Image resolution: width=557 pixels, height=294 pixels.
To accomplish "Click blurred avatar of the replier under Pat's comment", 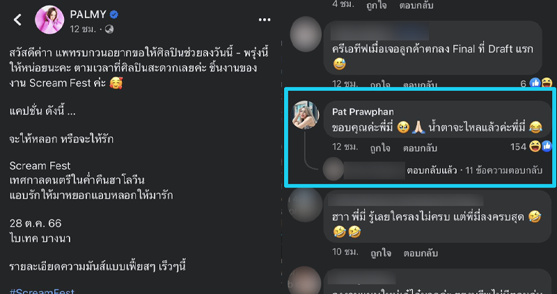I will (x=334, y=169).
